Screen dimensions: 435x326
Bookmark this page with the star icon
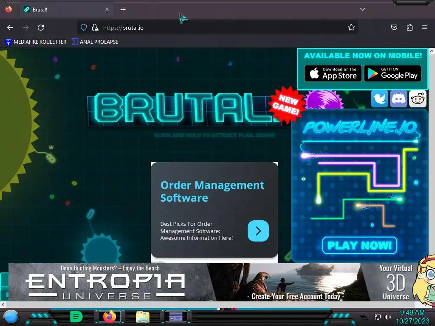(351, 27)
